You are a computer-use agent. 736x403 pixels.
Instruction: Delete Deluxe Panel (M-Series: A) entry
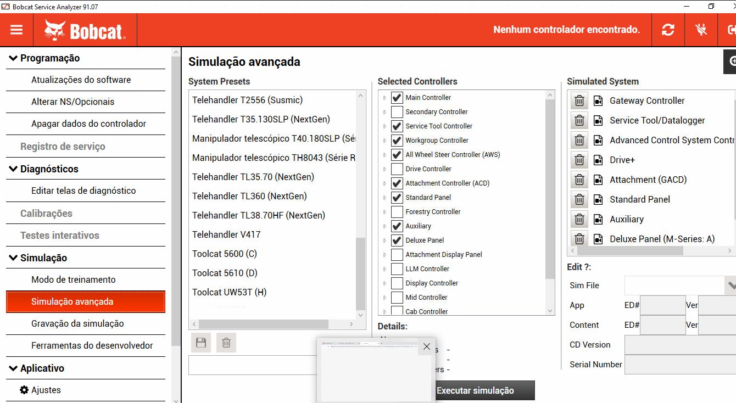[579, 238]
